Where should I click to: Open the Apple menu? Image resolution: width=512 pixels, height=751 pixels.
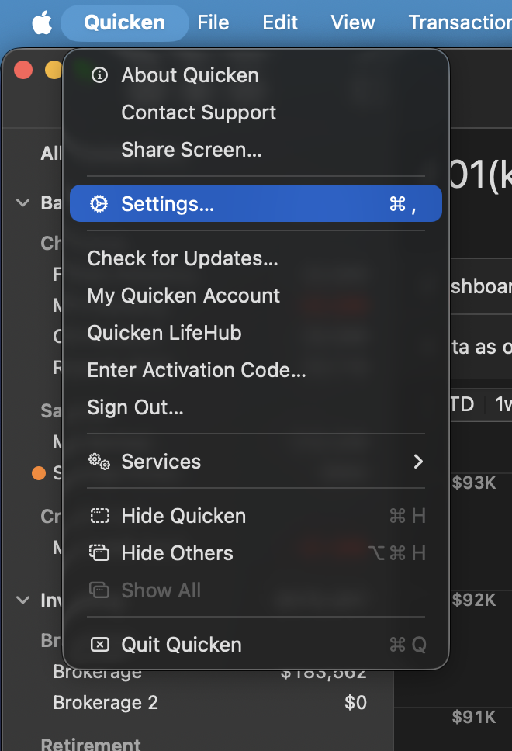pyautogui.click(x=42, y=22)
